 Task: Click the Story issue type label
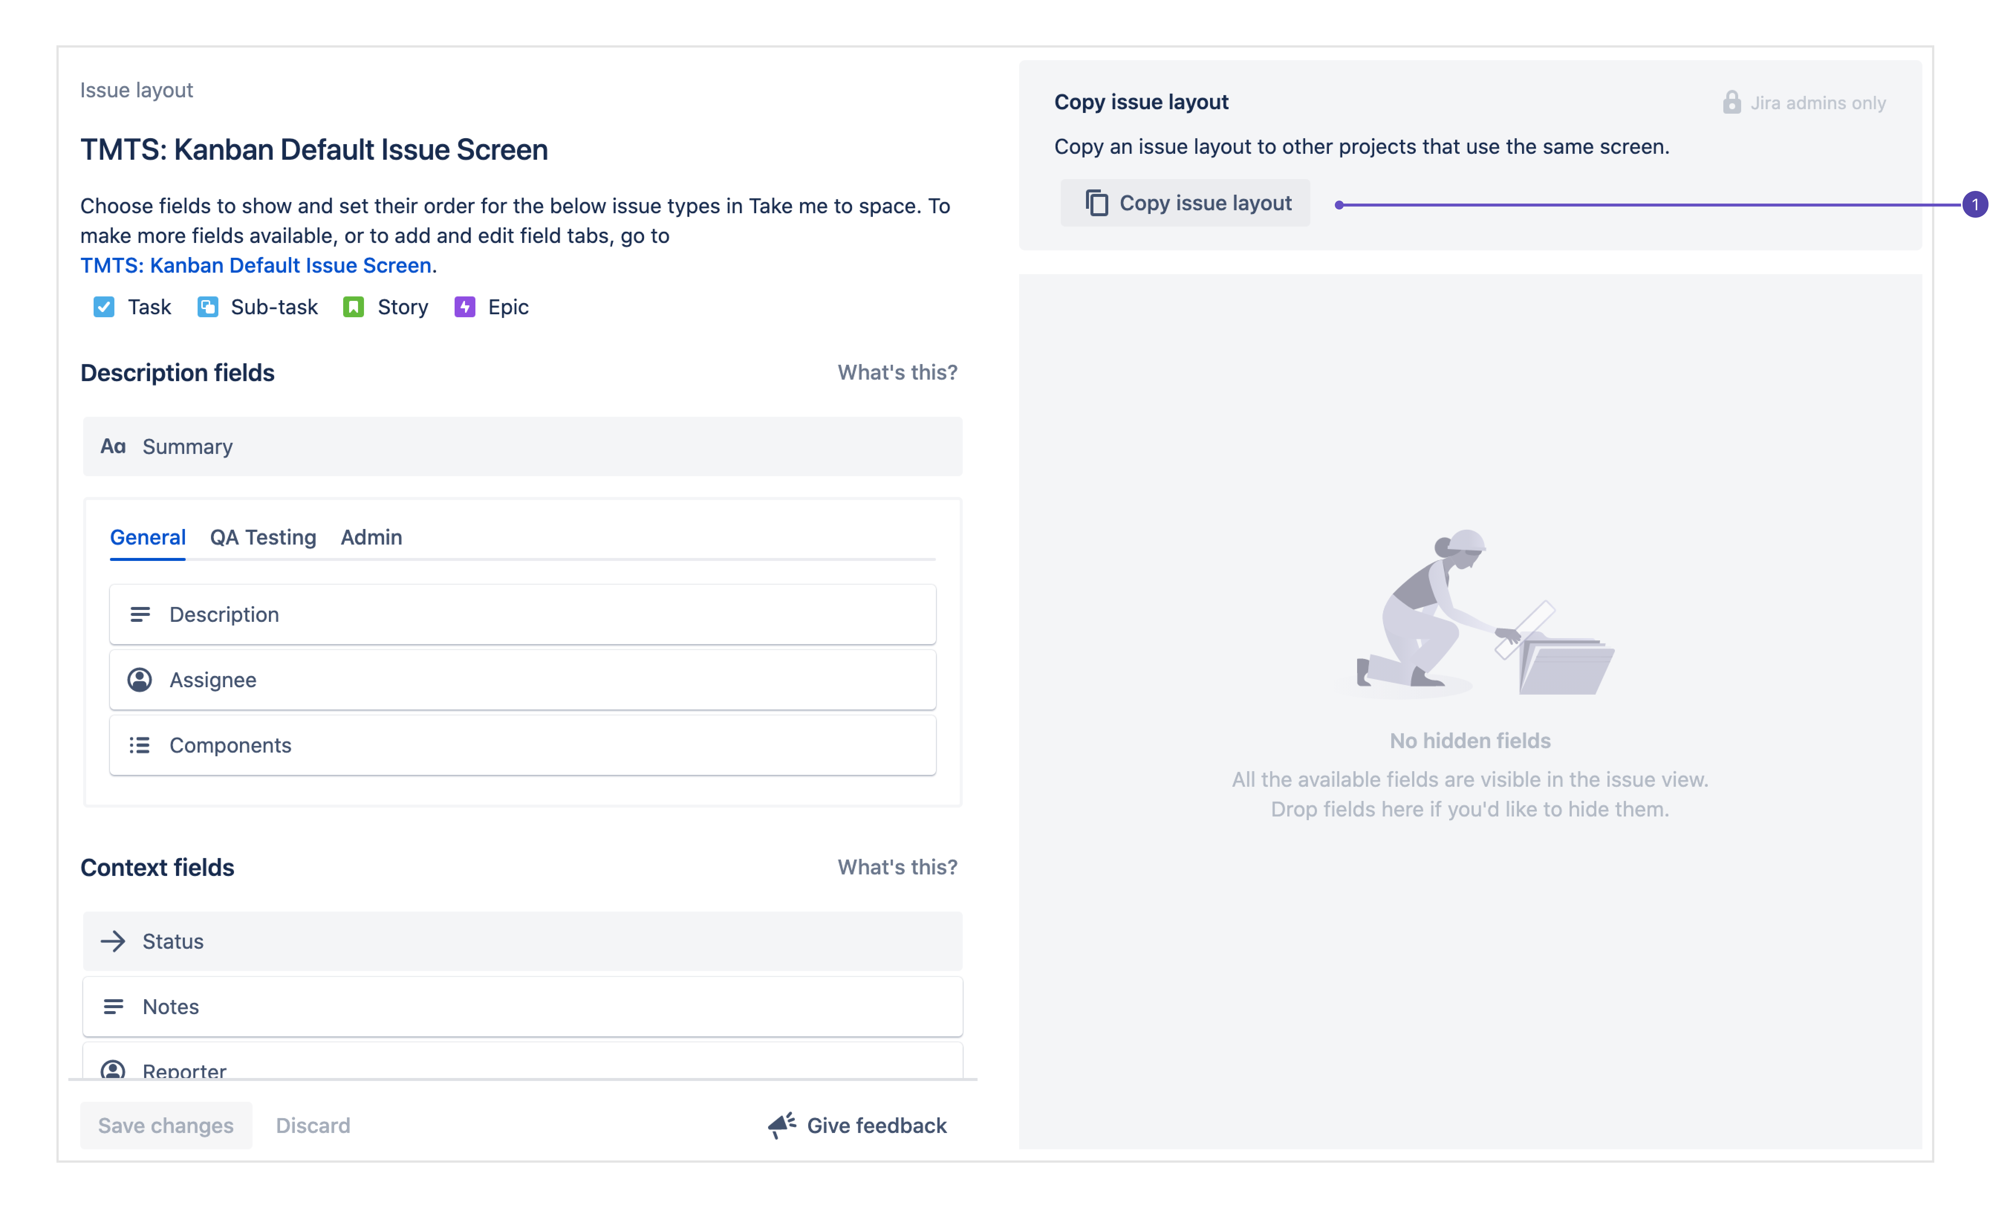[403, 307]
